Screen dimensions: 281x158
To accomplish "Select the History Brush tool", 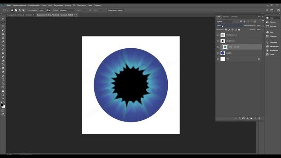I will 3,57.
